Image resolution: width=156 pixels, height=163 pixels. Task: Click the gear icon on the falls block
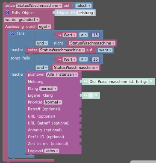pos(12,33)
